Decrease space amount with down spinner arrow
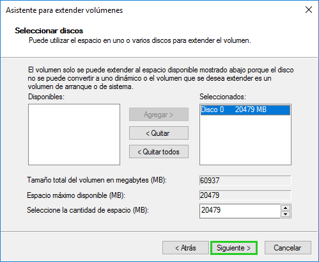 click(x=286, y=214)
